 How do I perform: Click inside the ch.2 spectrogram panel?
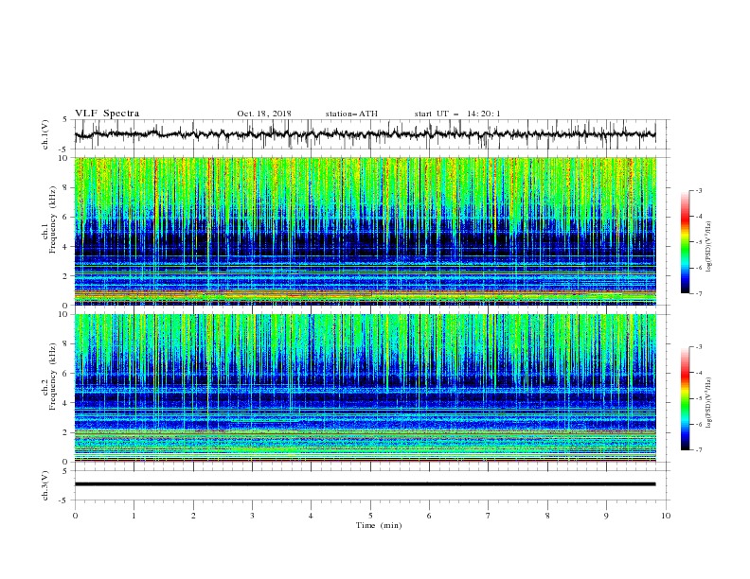click(365, 388)
